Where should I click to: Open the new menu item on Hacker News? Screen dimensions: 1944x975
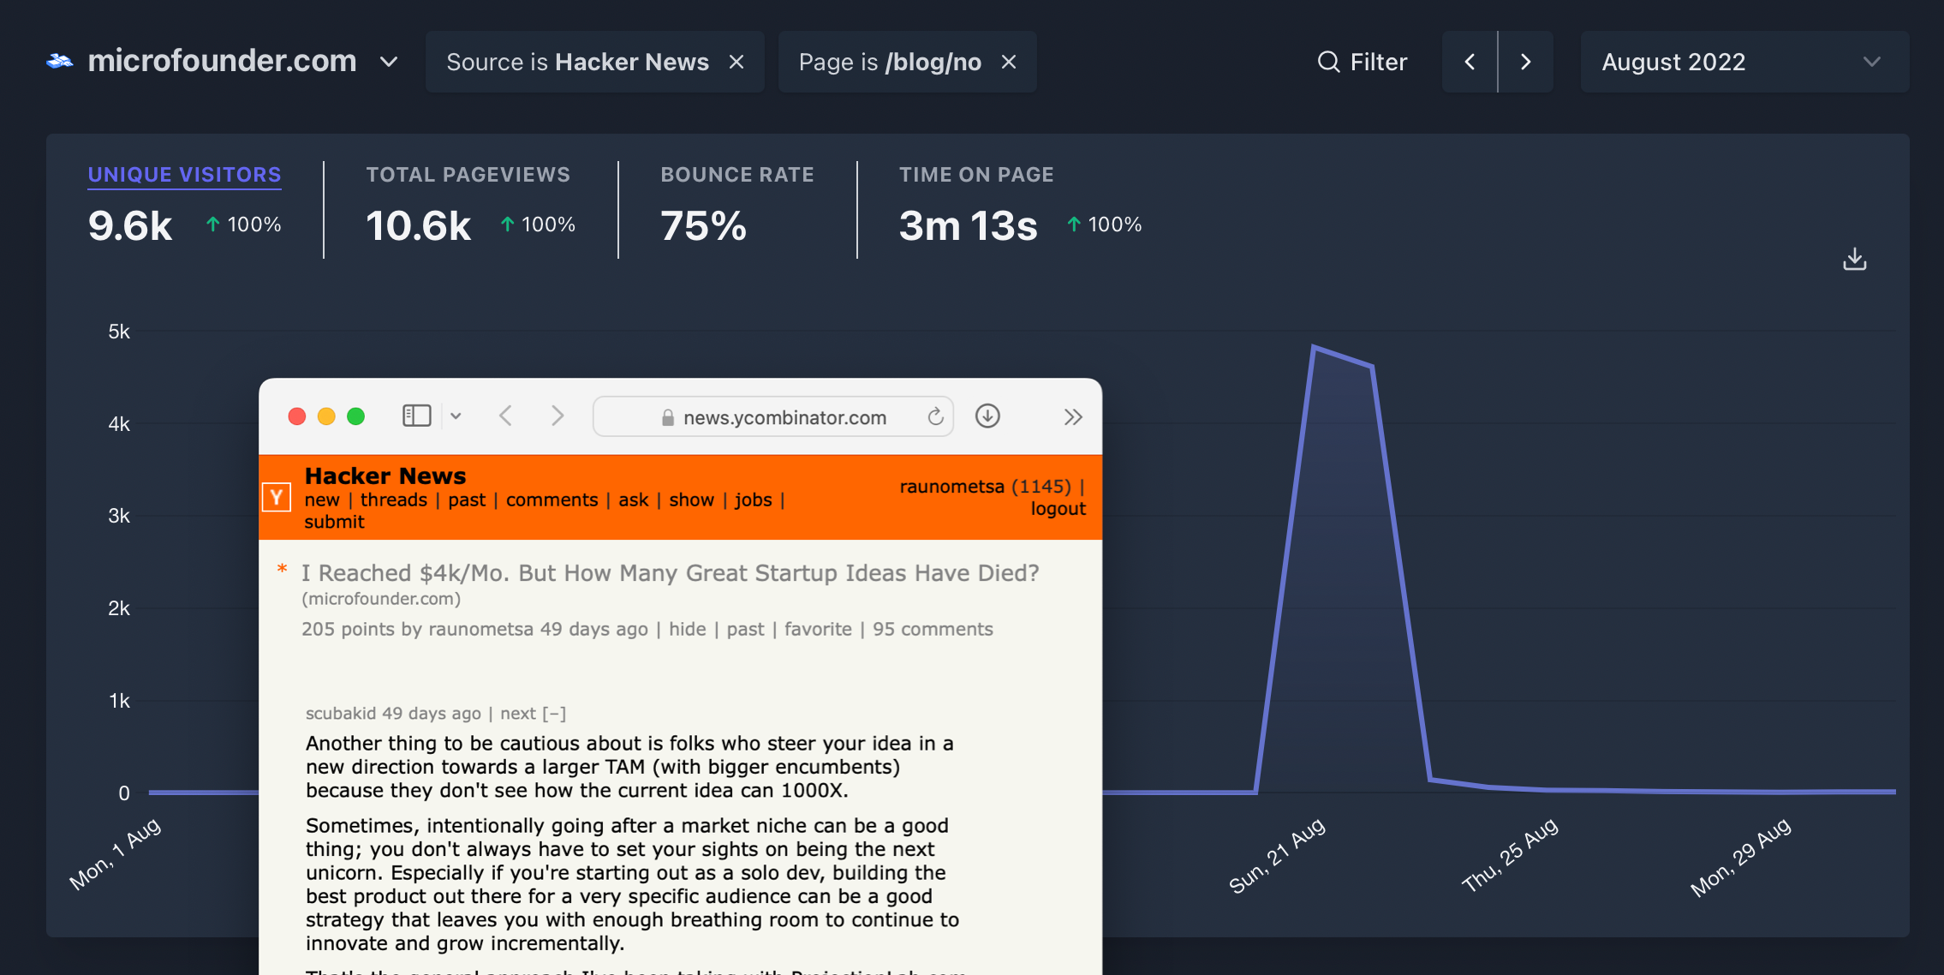tap(322, 499)
